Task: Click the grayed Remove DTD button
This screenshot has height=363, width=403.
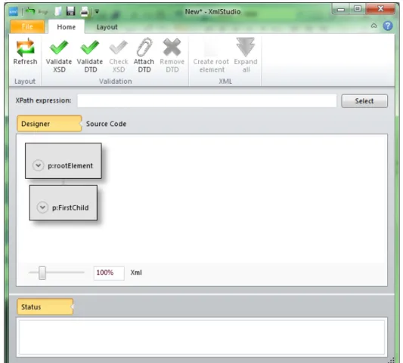Action: pyautogui.click(x=172, y=55)
